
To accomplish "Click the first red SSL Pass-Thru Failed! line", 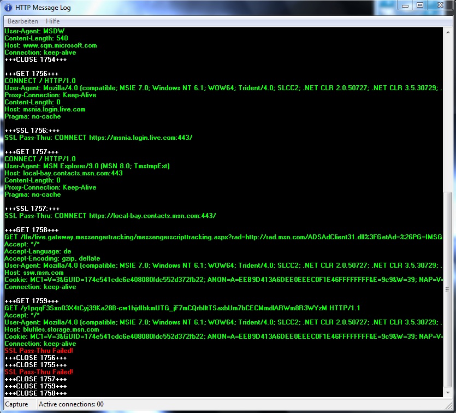I will [x=39, y=351].
